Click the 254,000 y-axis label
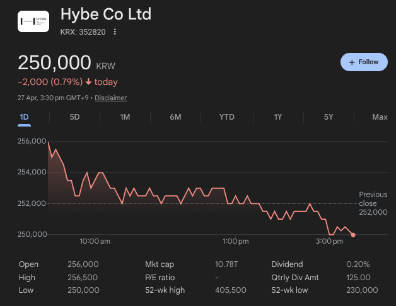The image size is (396, 306). tap(32, 172)
